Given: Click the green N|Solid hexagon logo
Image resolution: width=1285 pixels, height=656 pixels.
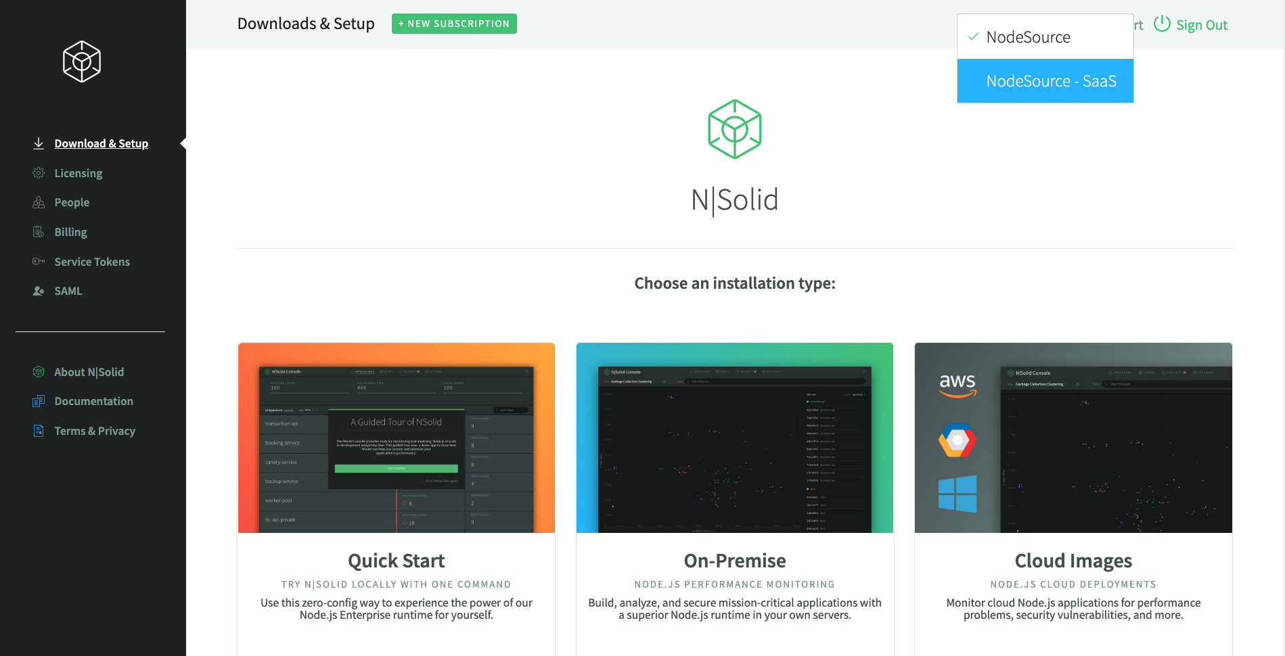Looking at the screenshot, I should 735,129.
